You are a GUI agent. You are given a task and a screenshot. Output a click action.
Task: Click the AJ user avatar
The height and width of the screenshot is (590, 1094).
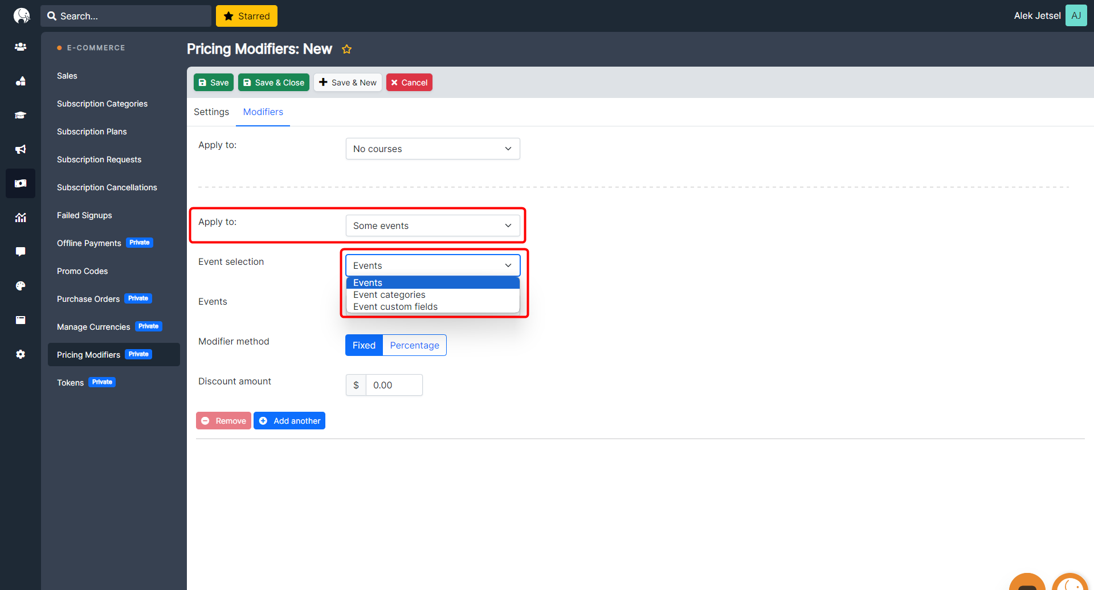[1076, 15]
